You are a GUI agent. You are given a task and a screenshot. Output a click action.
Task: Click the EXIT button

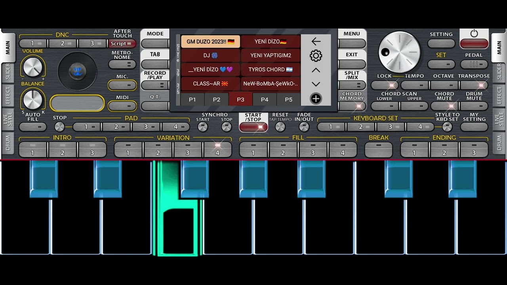tap(352, 64)
